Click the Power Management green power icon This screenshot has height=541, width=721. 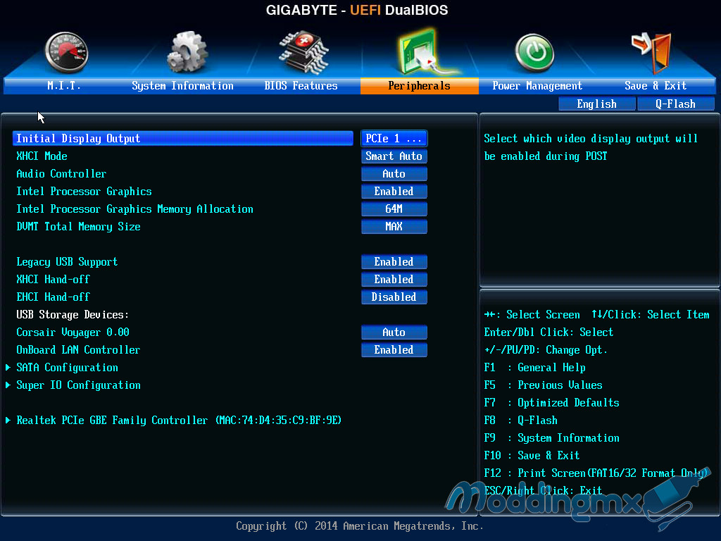pos(534,53)
